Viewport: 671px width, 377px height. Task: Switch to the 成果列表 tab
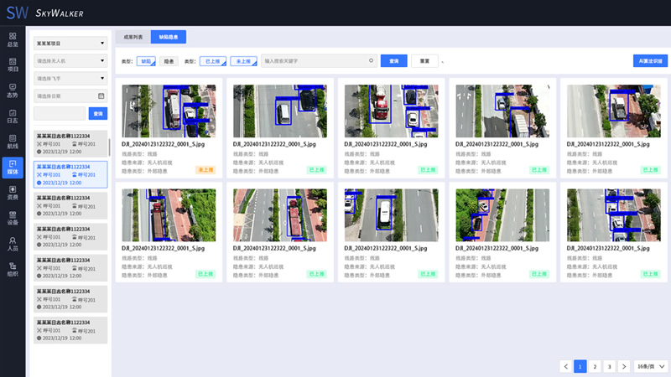(133, 37)
